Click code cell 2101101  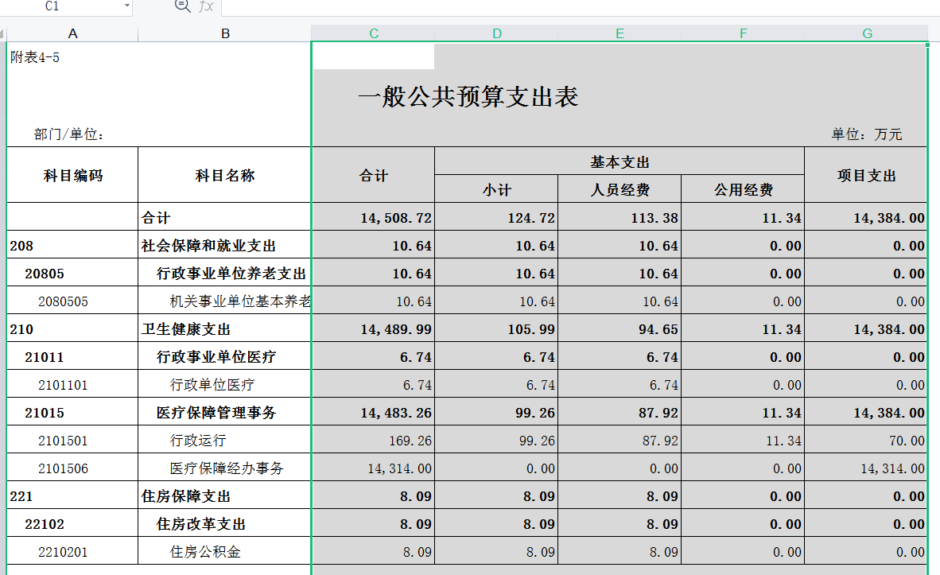click(72, 384)
